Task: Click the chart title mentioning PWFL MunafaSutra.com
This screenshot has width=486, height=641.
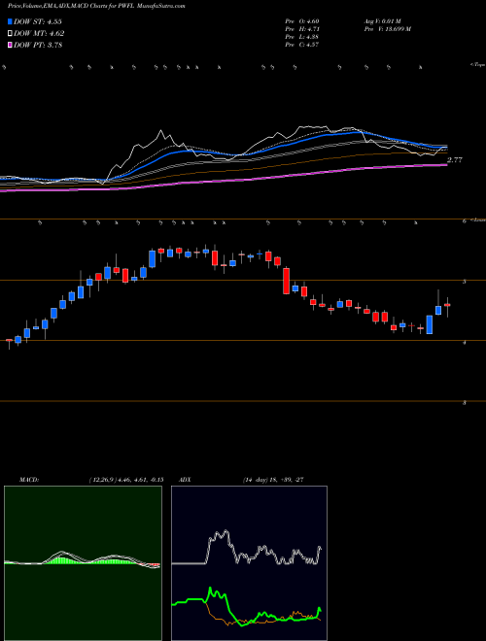Action: [96, 7]
